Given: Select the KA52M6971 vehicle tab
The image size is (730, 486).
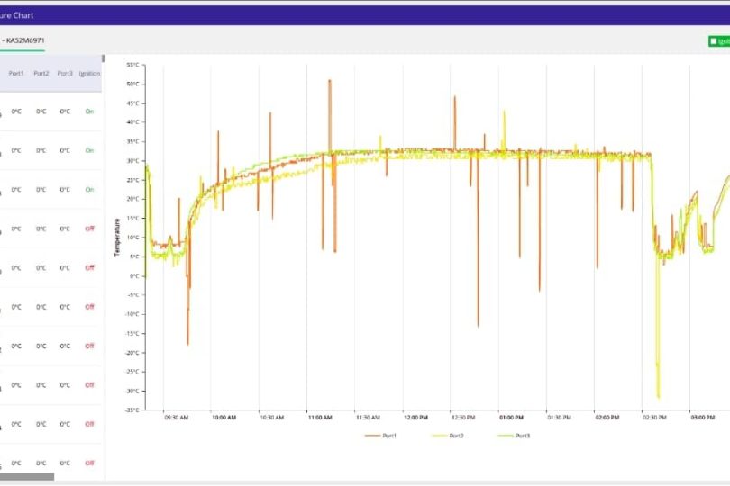Looking at the screenshot, I should 23,40.
